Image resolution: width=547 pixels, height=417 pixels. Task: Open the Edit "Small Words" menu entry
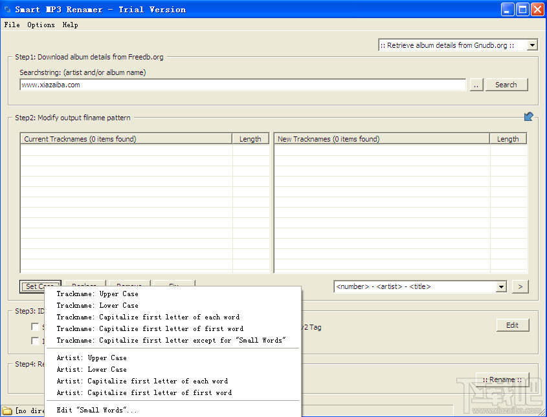173,410
